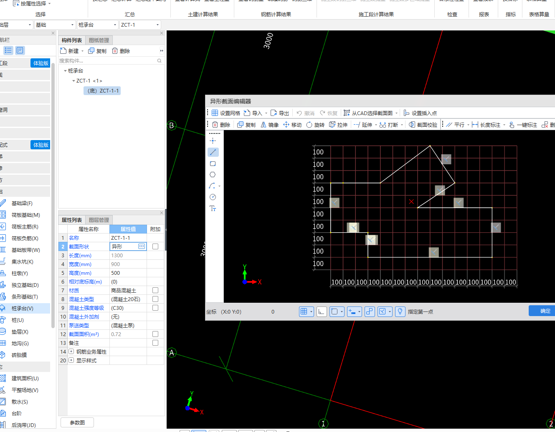Viewport: 555px width, 432px height.
Task: Click the 镜像 mirror tool
Action: click(x=269, y=125)
